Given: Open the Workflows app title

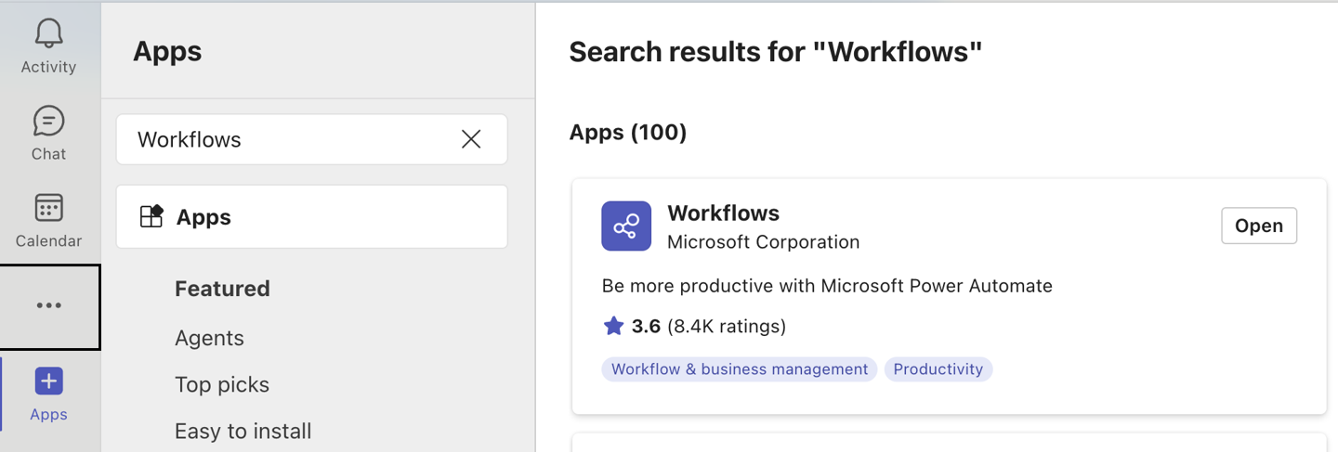Looking at the screenshot, I should point(723,213).
